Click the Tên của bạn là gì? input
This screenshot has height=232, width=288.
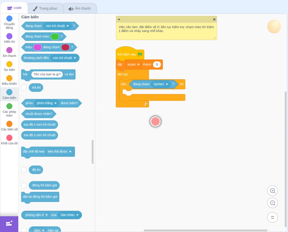click(x=47, y=74)
